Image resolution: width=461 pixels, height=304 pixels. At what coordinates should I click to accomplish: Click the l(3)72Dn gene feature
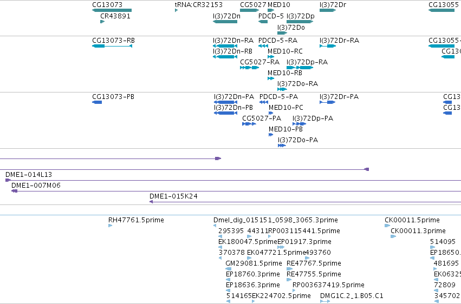225,22
